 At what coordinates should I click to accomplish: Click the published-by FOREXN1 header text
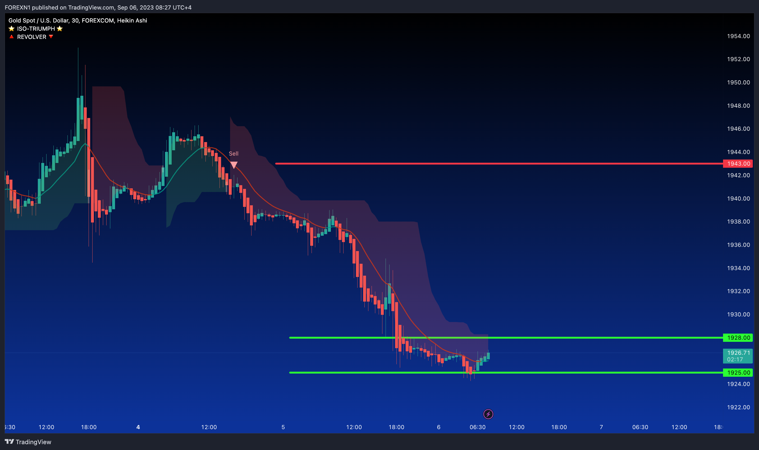(x=98, y=7)
